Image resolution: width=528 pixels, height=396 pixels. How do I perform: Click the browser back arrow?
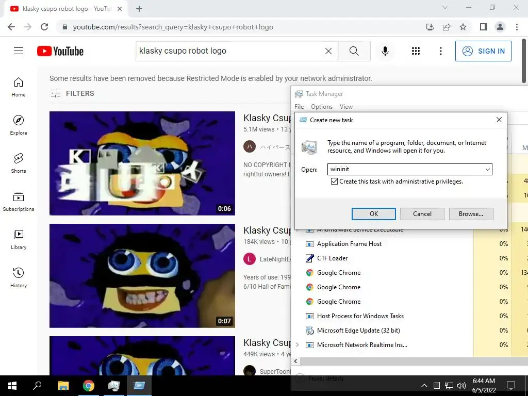[x=11, y=27]
